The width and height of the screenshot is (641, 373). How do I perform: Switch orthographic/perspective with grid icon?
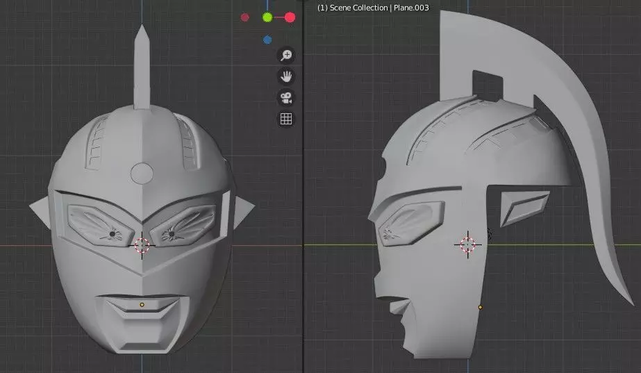tap(286, 119)
